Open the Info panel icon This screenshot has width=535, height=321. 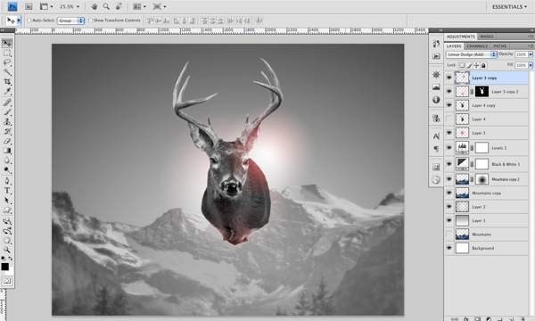(x=436, y=100)
